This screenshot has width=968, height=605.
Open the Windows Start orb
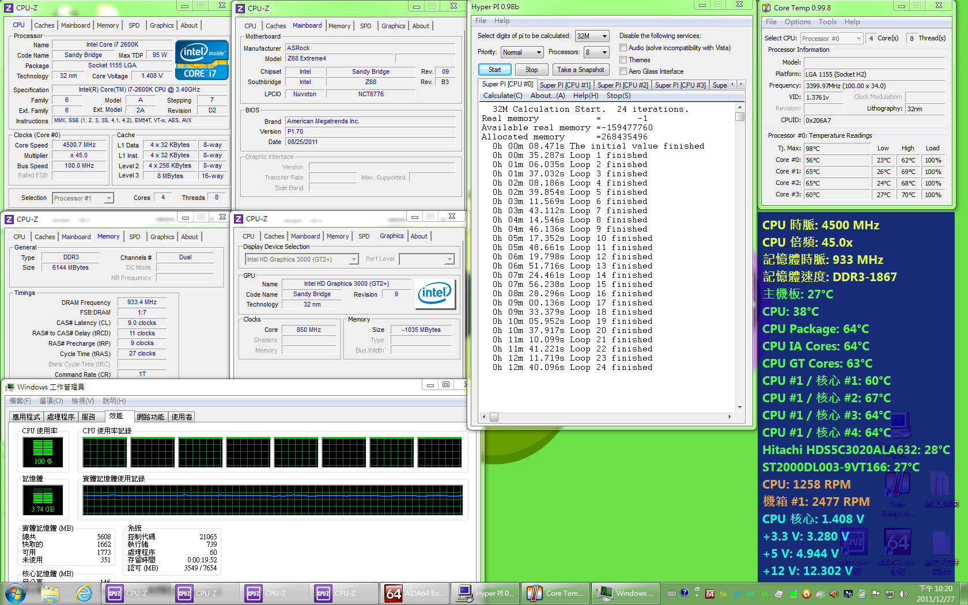[16, 593]
